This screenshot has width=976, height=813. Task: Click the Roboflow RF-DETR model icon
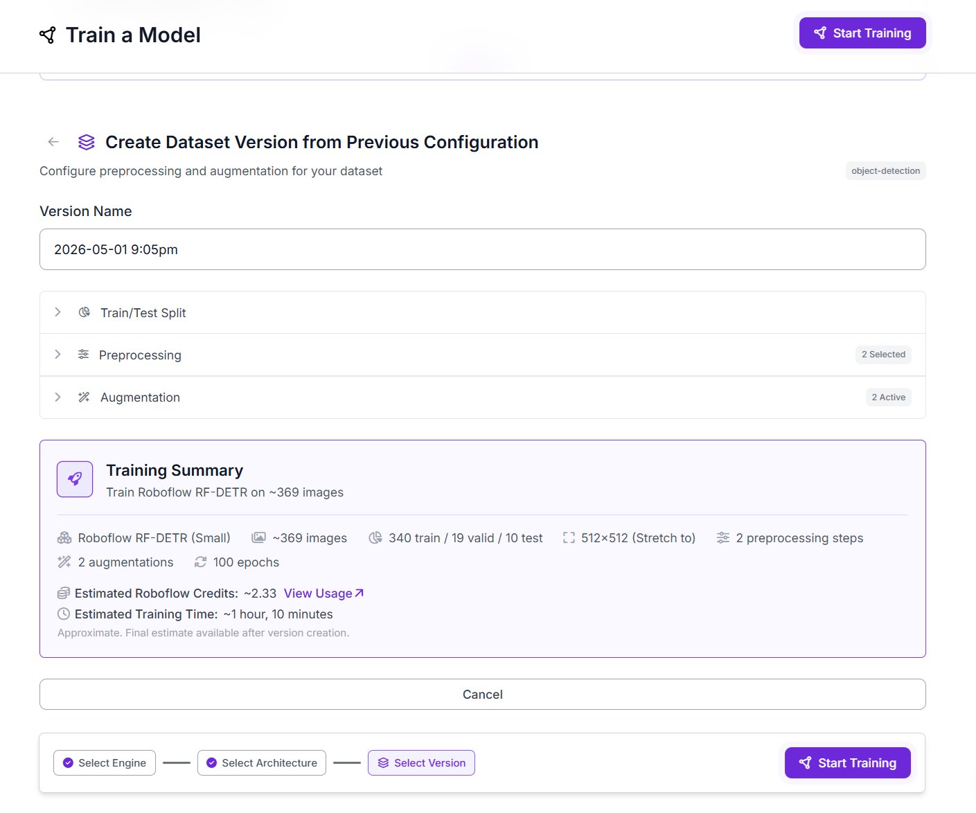point(64,538)
